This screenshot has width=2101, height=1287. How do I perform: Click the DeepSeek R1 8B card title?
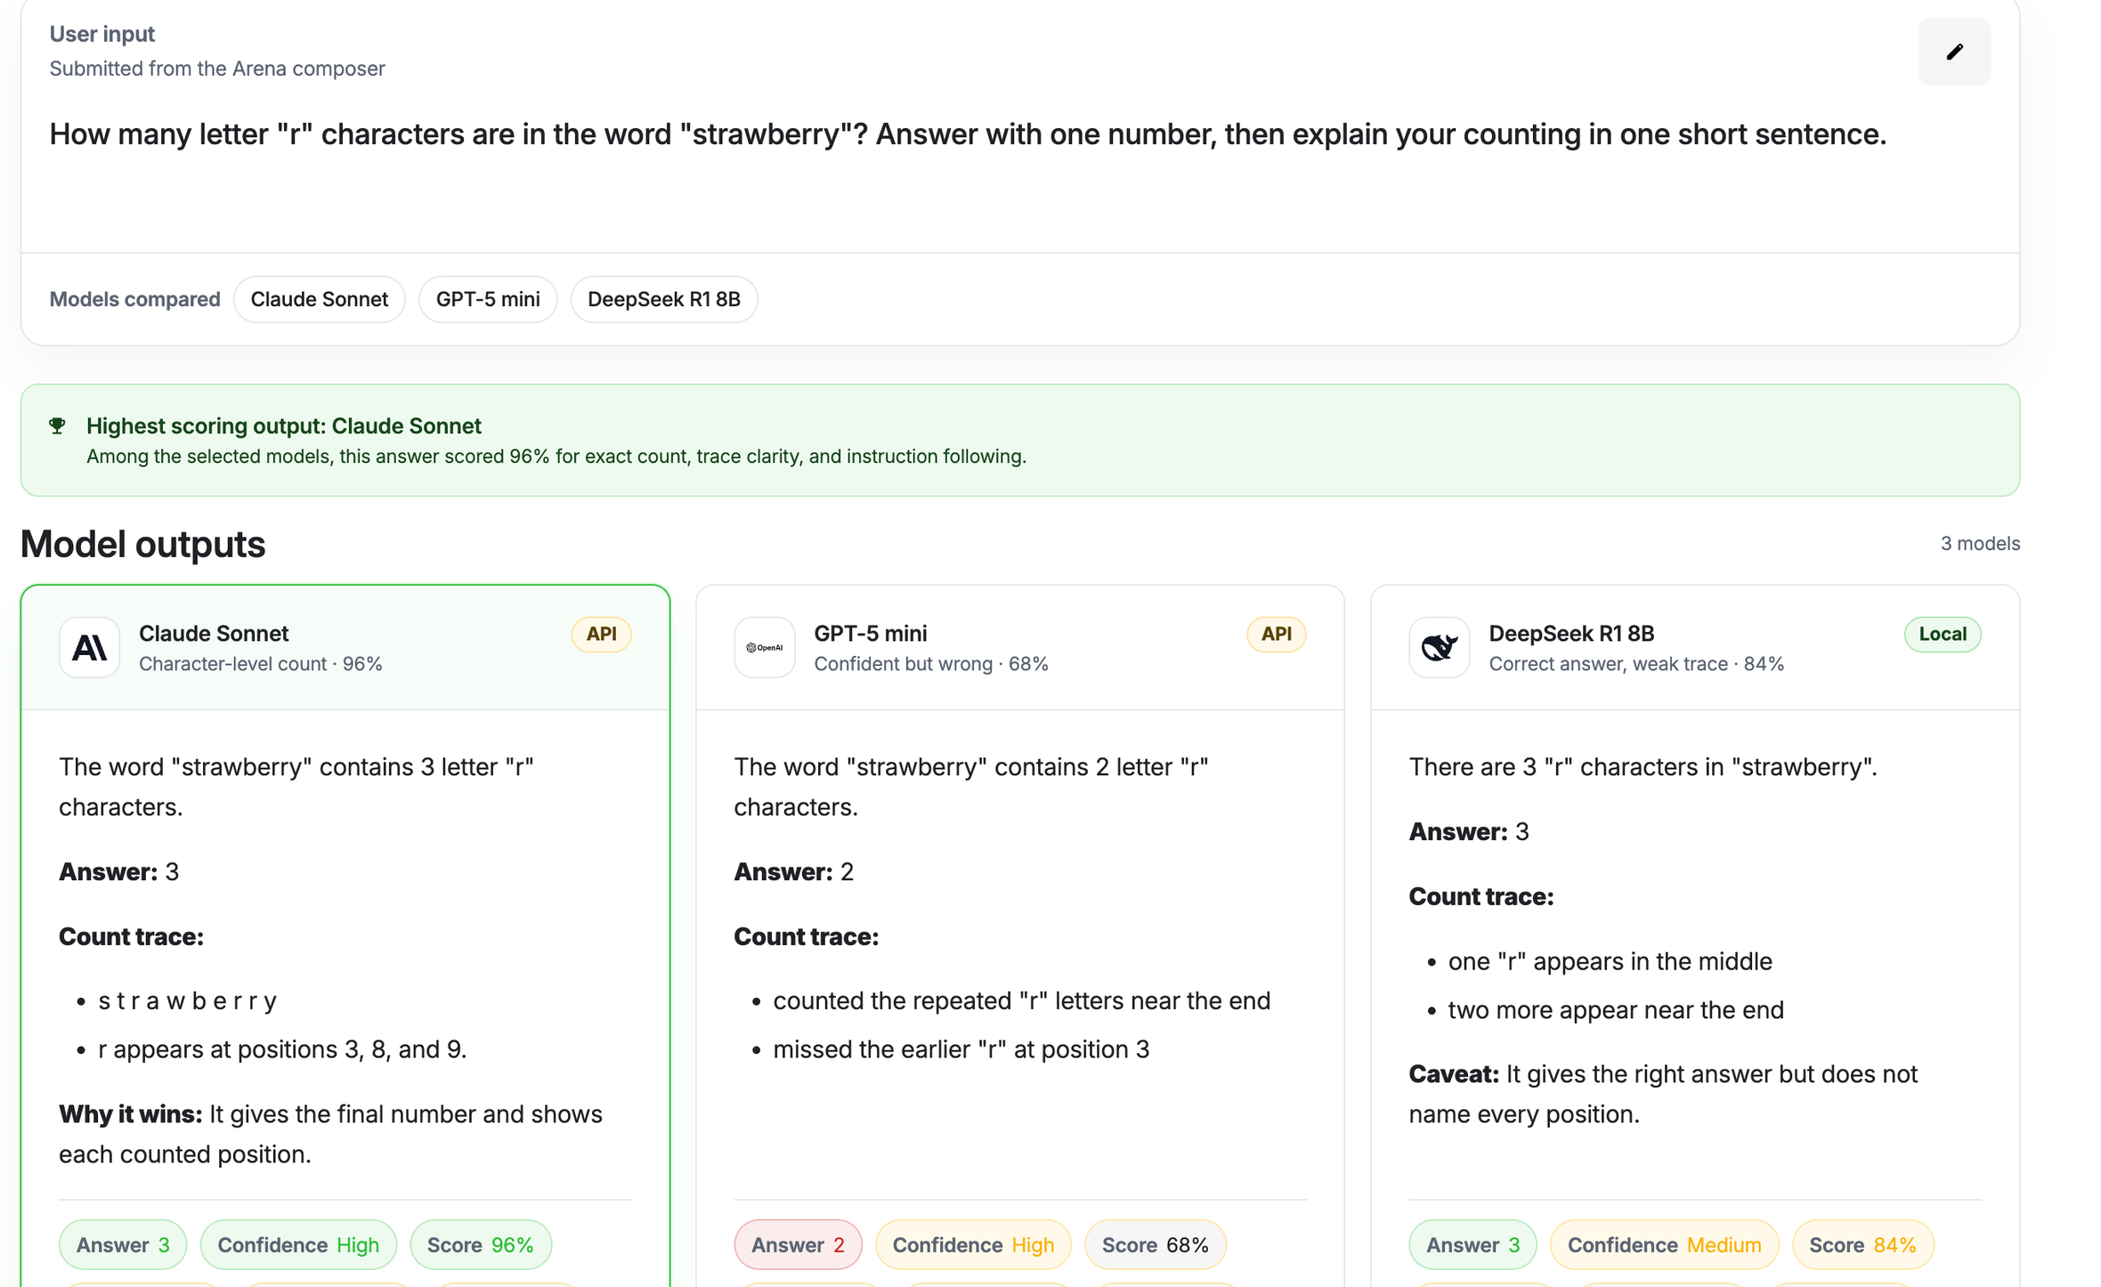click(x=1571, y=633)
